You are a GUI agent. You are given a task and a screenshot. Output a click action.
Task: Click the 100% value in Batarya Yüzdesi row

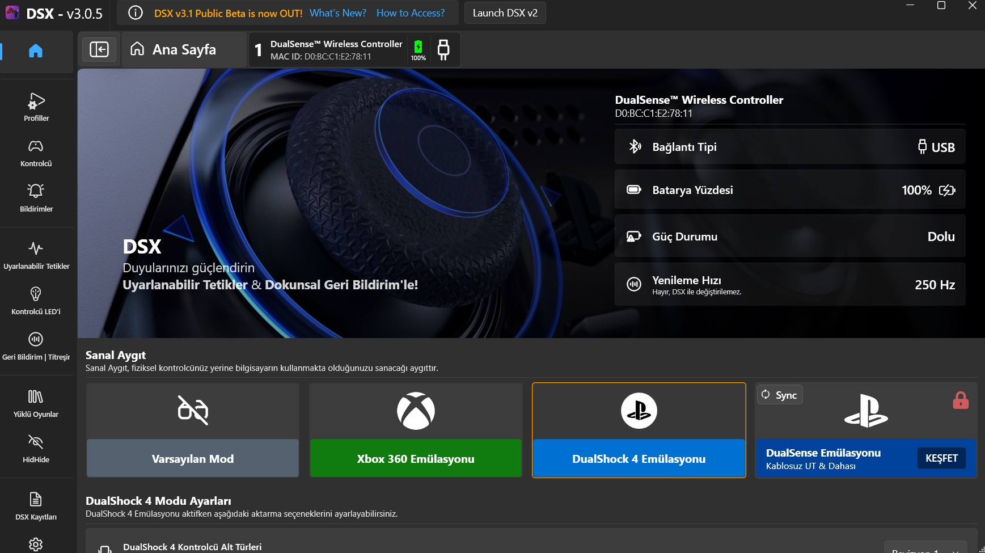point(916,190)
